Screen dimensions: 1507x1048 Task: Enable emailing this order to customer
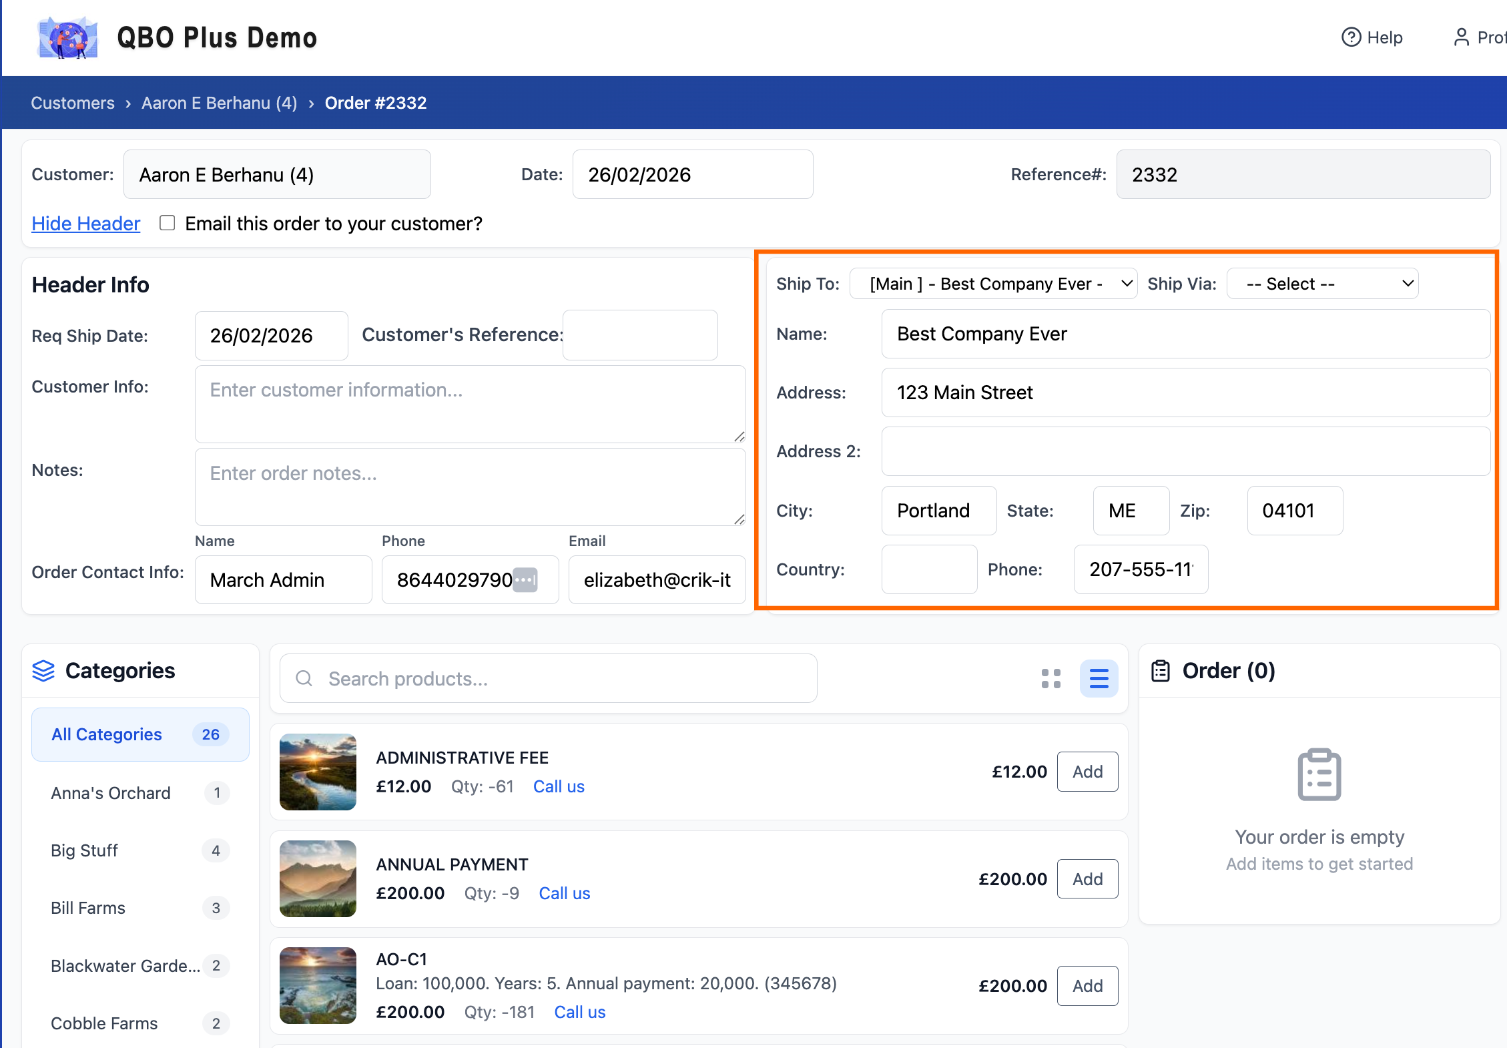coord(168,223)
